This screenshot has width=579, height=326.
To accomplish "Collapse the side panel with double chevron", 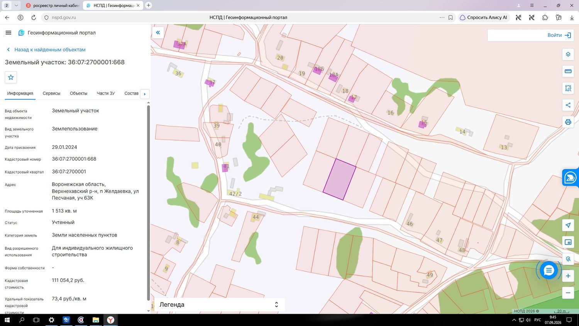I will coord(158,33).
